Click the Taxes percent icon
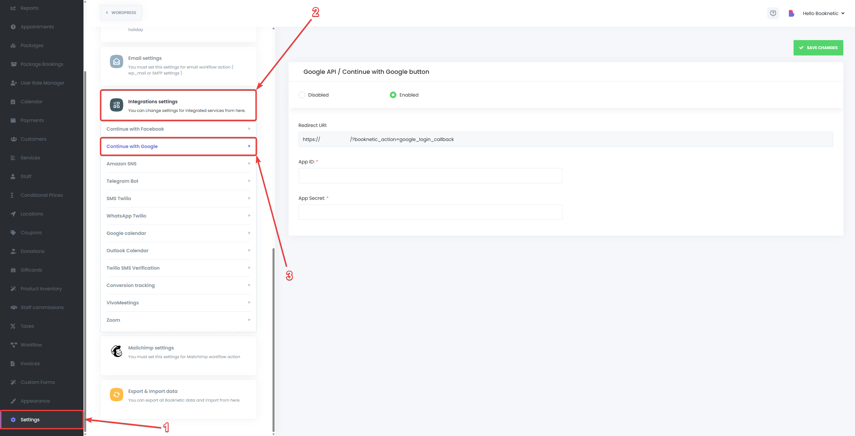This screenshot has height=436, width=855. (x=13, y=326)
